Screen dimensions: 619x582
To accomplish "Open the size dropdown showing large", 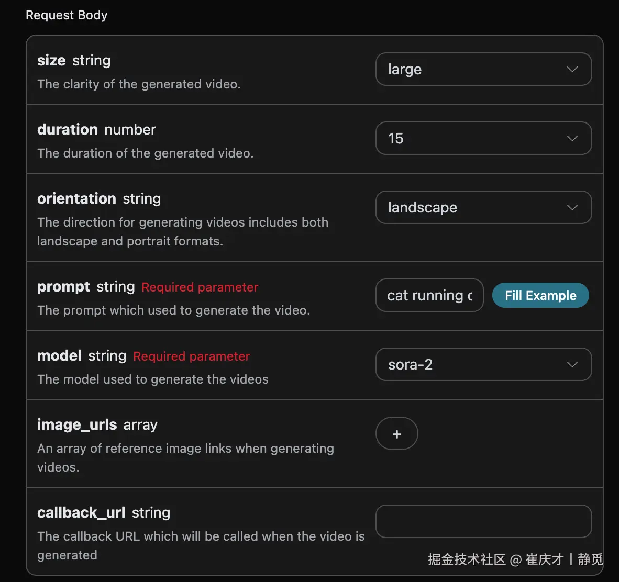I will coord(483,69).
